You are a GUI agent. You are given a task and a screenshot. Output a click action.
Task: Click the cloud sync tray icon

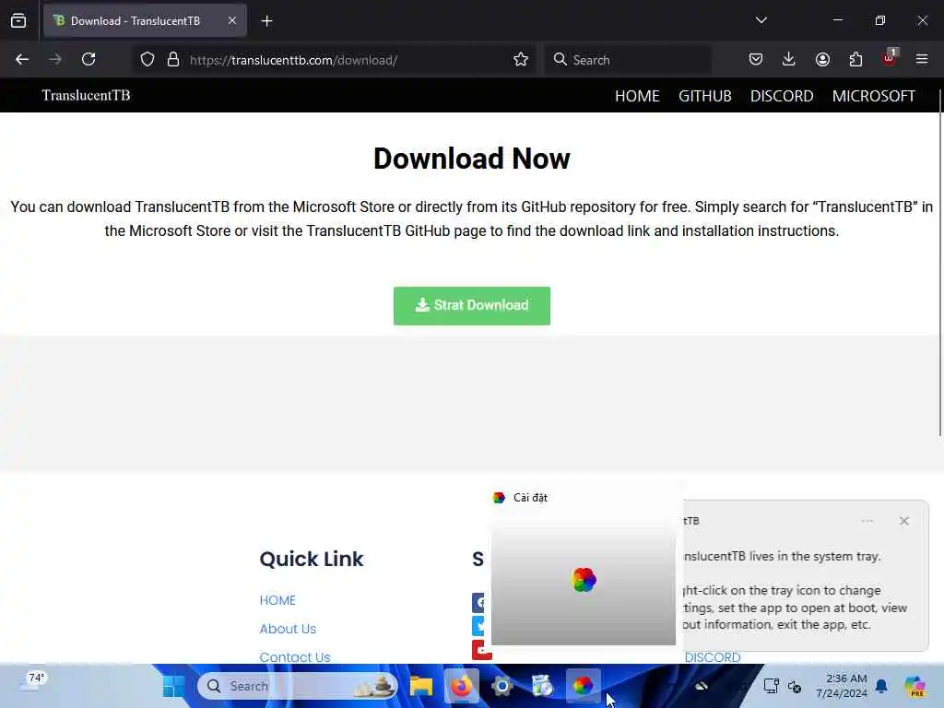702,686
